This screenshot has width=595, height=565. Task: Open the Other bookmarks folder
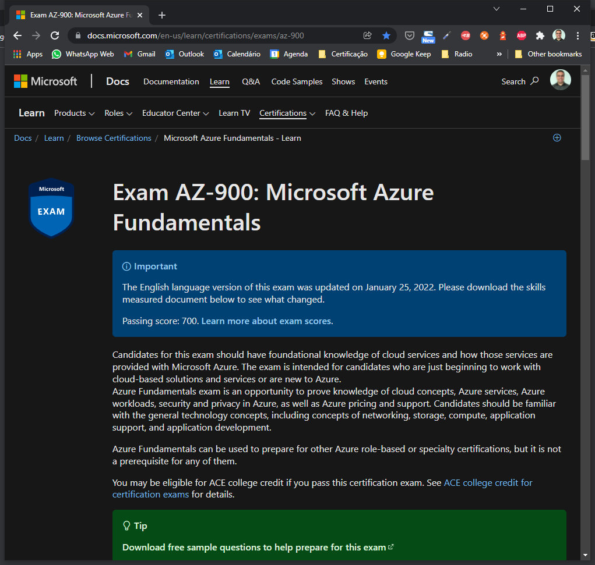(x=548, y=54)
